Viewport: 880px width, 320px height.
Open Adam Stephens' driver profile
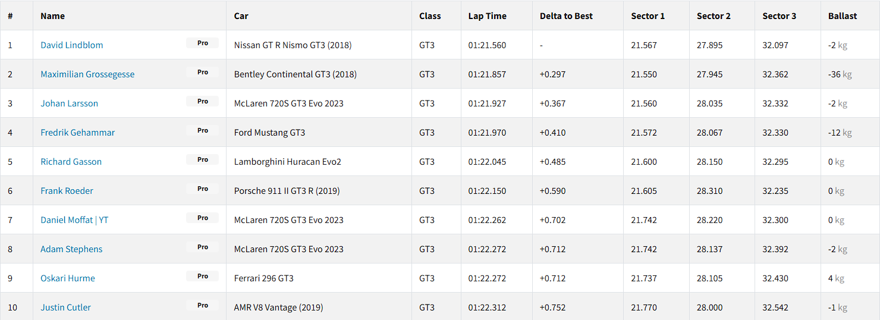tap(71, 249)
